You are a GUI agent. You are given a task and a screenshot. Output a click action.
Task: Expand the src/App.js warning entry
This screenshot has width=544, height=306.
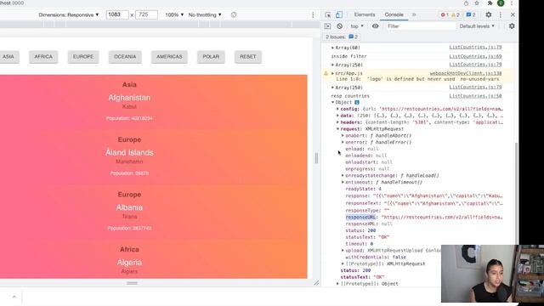(332, 74)
